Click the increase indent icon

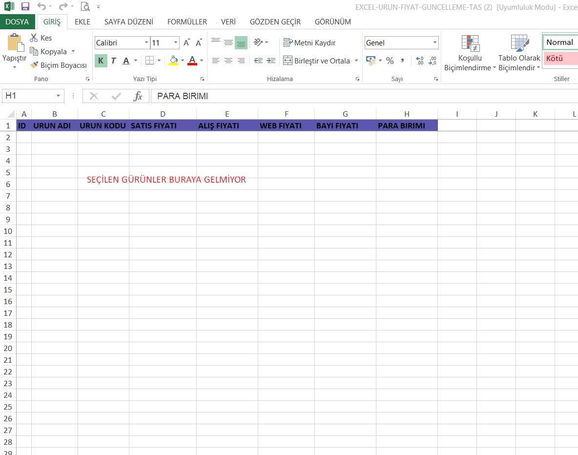click(x=271, y=61)
